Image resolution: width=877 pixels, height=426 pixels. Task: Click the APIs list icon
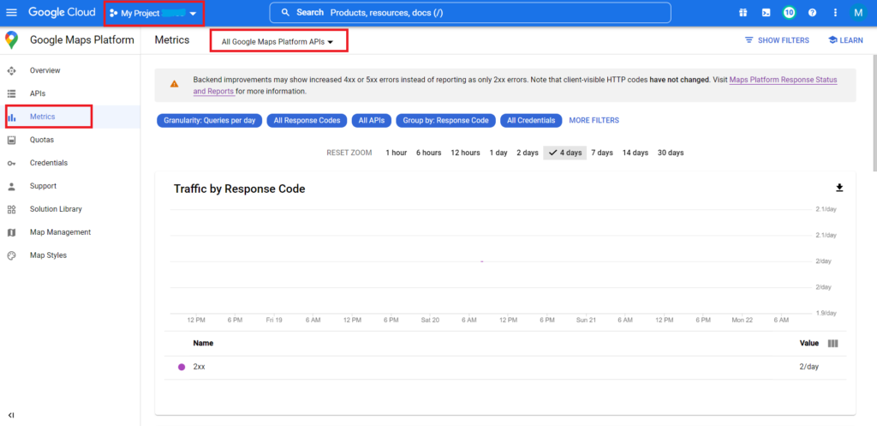coord(11,93)
